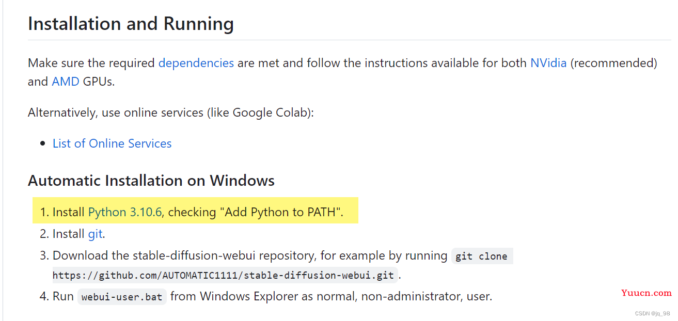Click the divider line under Installation heading
The image size is (678, 321).
click(349, 40)
